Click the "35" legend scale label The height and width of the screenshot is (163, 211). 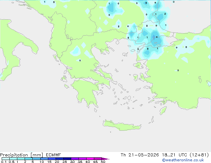click(80, 162)
